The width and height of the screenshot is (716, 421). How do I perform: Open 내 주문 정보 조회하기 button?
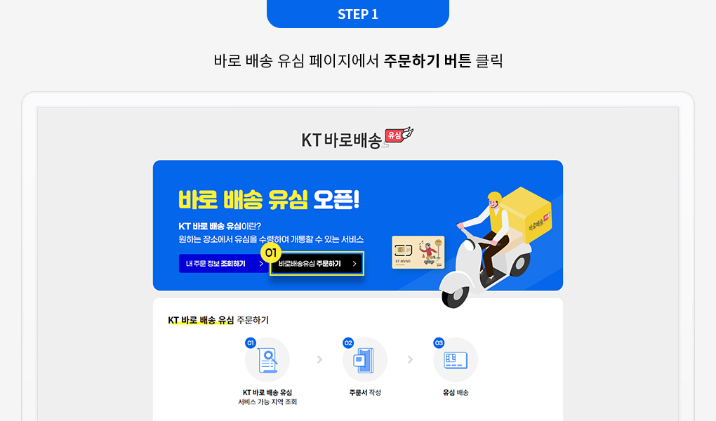pyautogui.click(x=223, y=263)
